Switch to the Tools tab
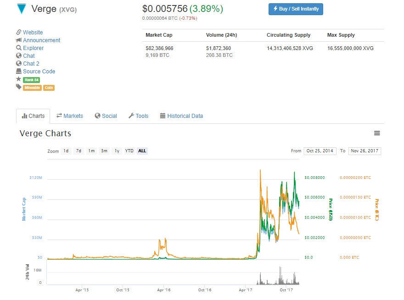 click(139, 116)
